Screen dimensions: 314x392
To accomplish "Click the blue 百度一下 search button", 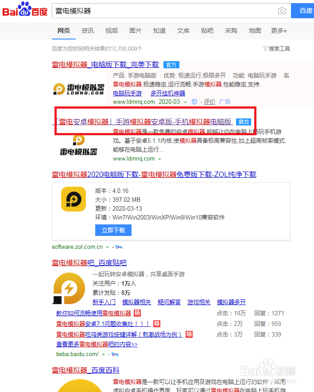I will pos(302,11).
